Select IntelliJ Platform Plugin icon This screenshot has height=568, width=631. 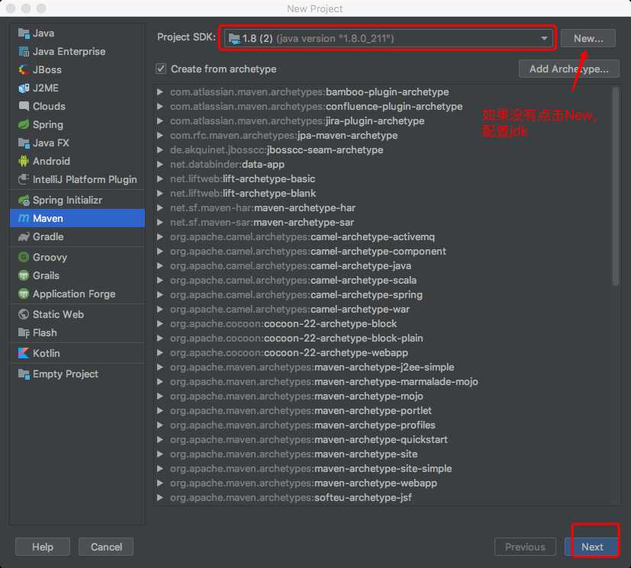tap(24, 179)
